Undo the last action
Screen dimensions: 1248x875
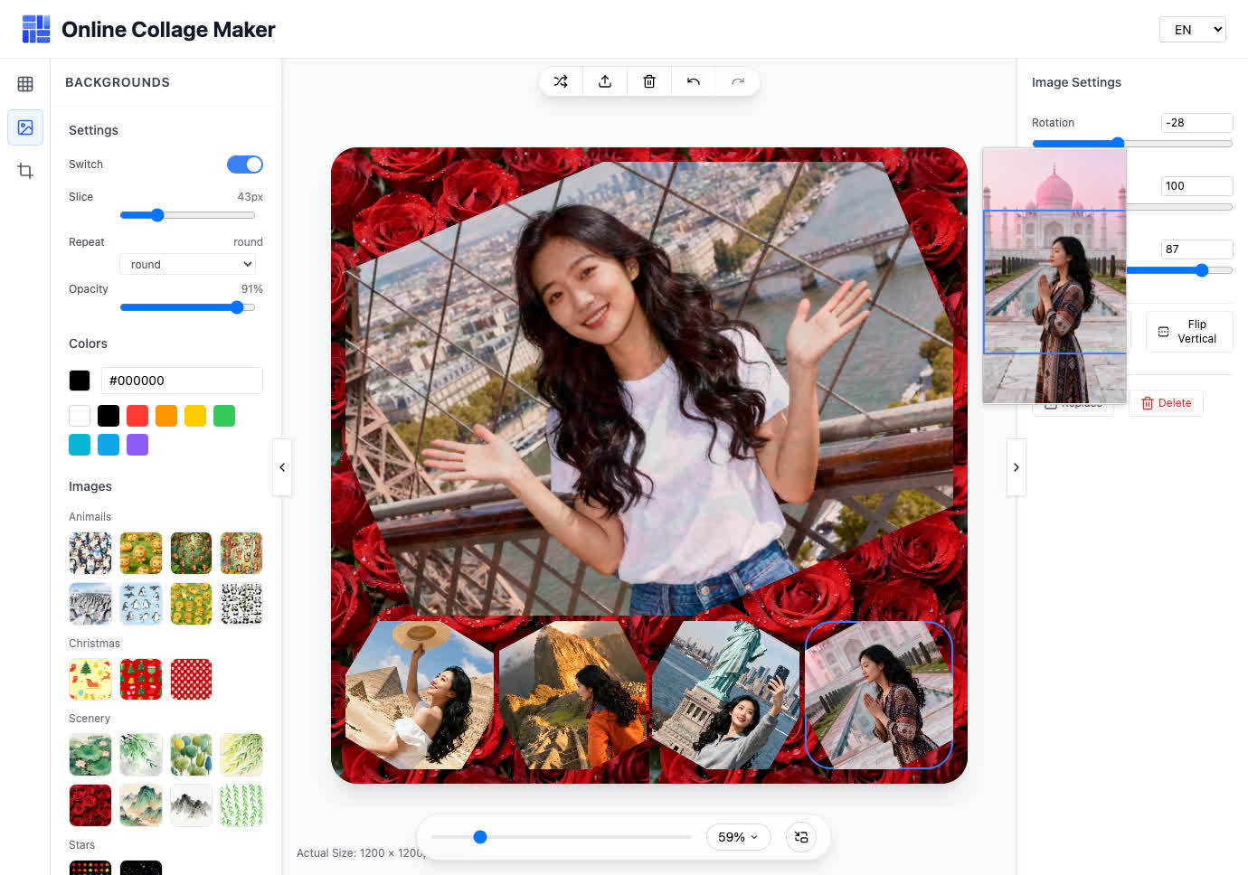(694, 81)
